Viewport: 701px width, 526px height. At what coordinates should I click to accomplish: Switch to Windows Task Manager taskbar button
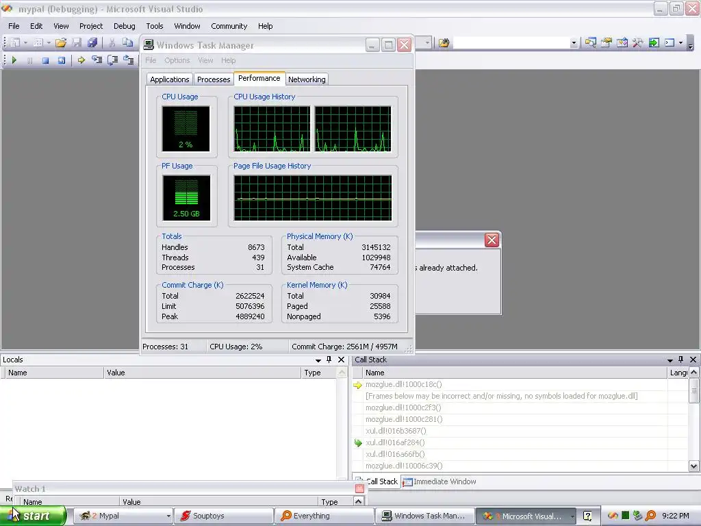pos(424,516)
